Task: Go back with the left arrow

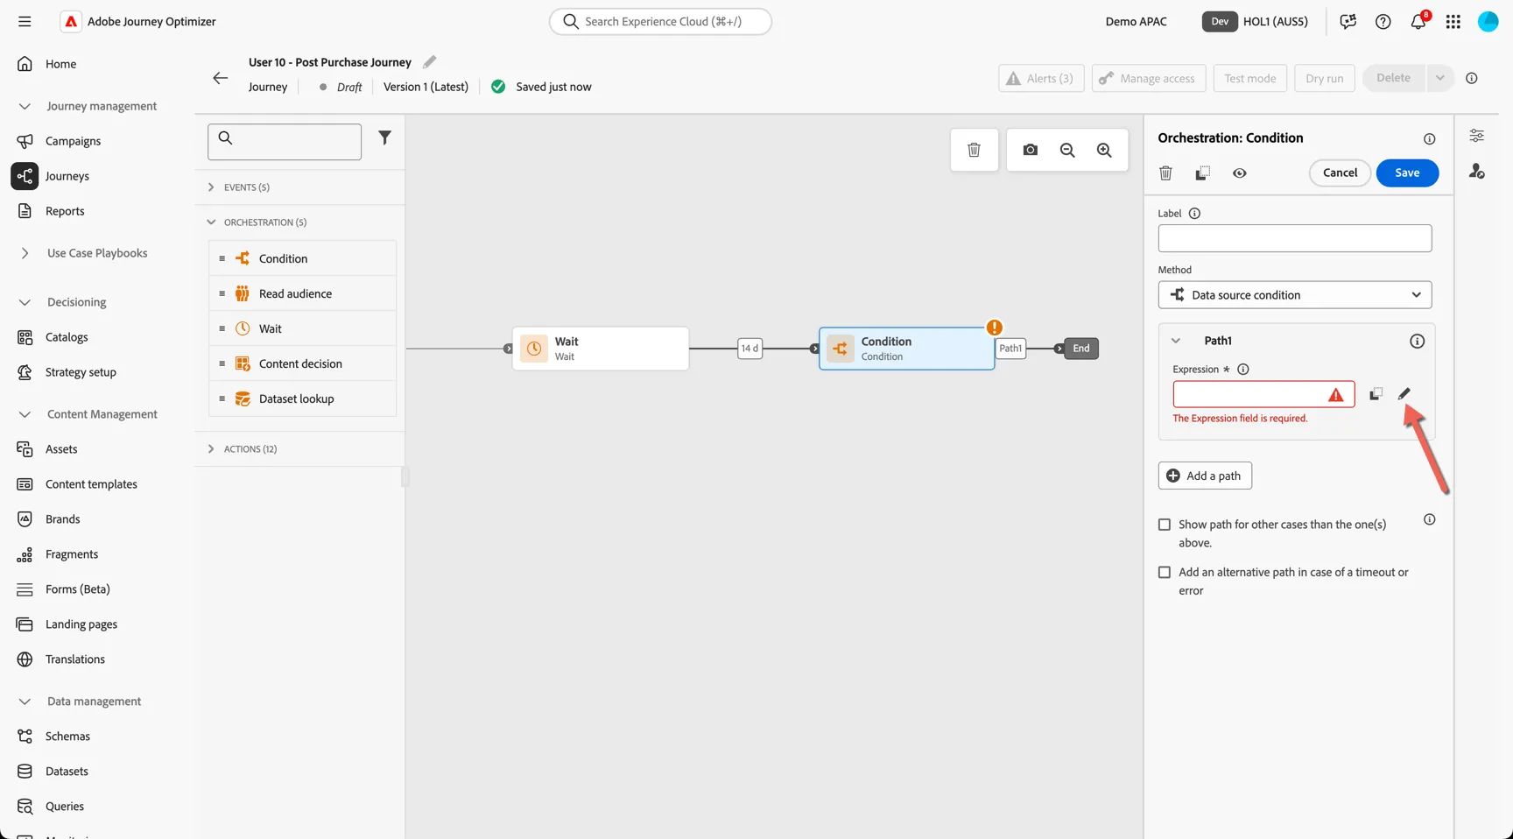Action: [x=220, y=78]
